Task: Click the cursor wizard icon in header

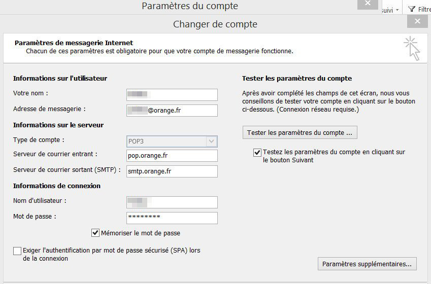Action: click(x=412, y=48)
